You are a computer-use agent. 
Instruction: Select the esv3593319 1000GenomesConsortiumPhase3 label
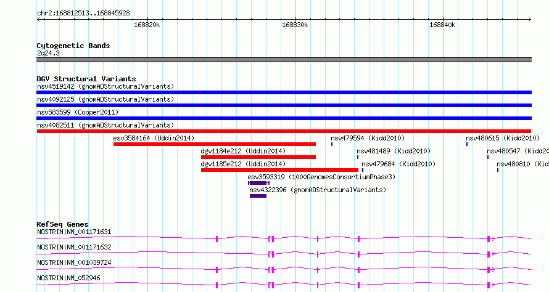click(321, 177)
